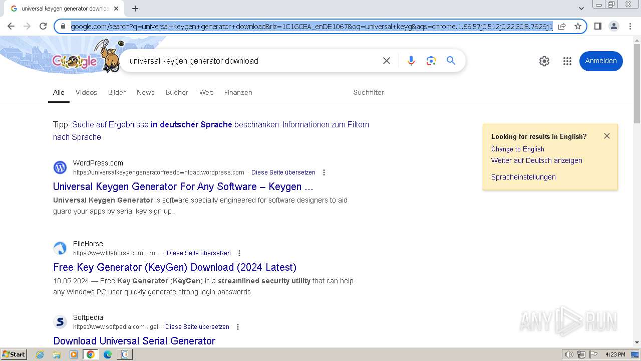Open more options for Softpedia result
Viewport: 641px width, 361px height.
pyautogui.click(x=238, y=327)
